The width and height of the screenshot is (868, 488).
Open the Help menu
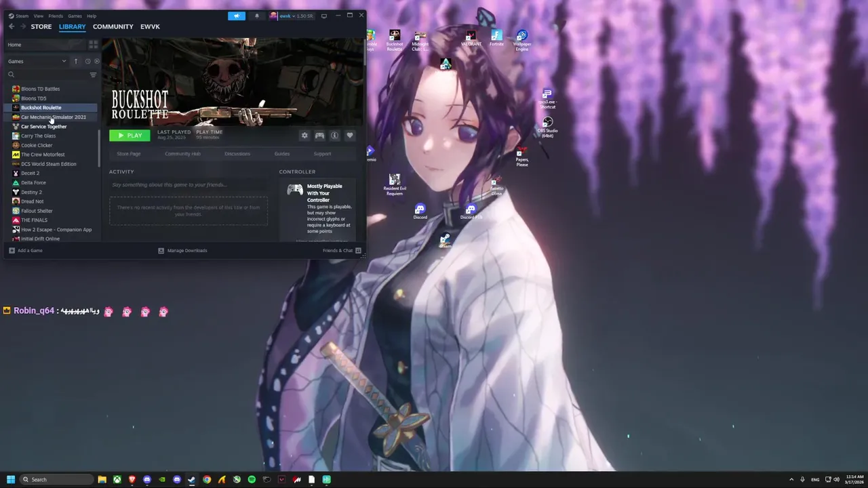[92, 16]
